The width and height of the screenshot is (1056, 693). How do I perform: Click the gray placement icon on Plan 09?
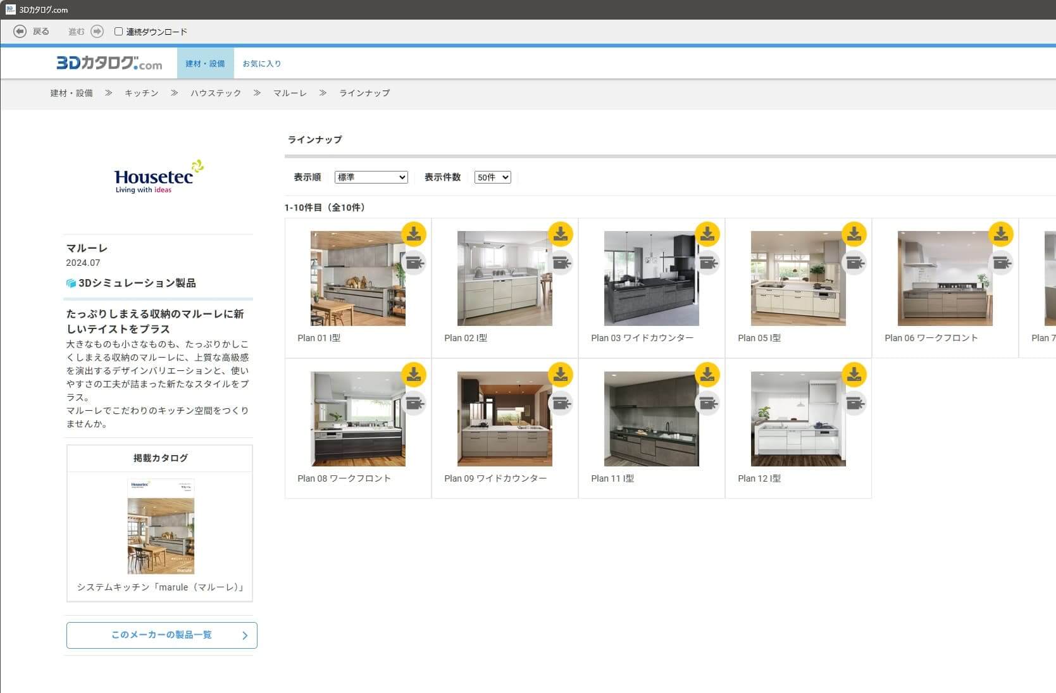pyautogui.click(x=561, y=403)
